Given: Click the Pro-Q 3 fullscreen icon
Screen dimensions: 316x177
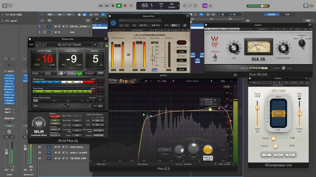Looking at the screenshot, I should 231,81.
